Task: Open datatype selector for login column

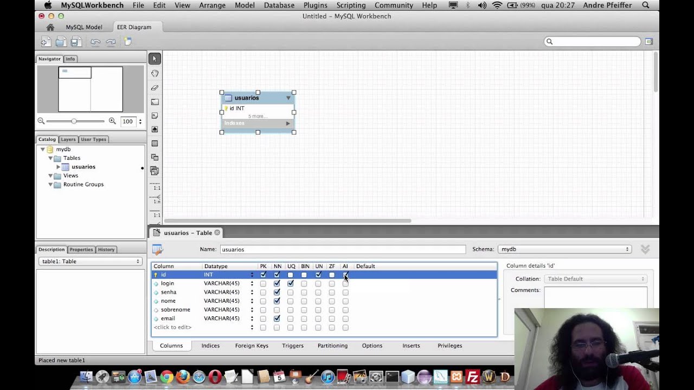Action: tap(252, 283)
